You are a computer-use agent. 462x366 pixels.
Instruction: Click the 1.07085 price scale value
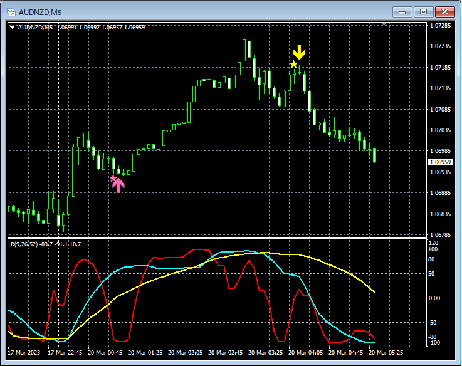[x=440, y=109]
